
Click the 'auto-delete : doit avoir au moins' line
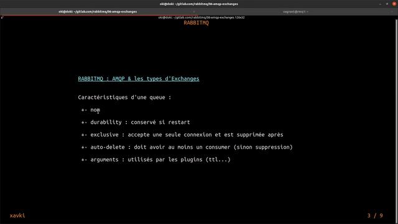coord(187,147)
